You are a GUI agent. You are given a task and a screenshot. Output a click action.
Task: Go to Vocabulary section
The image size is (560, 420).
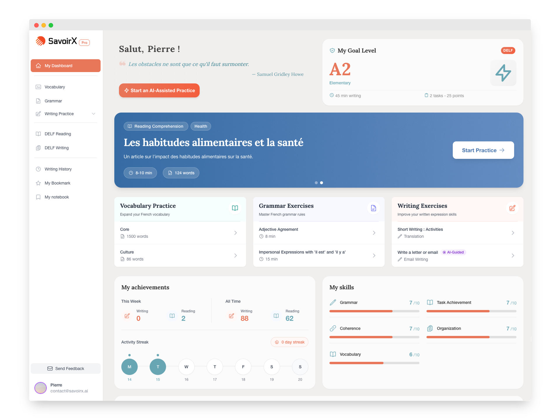coord(66,87)
